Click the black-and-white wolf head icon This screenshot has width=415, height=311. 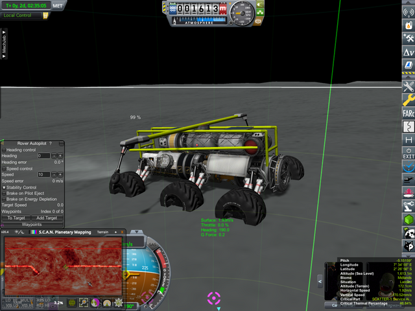point(409,246)
